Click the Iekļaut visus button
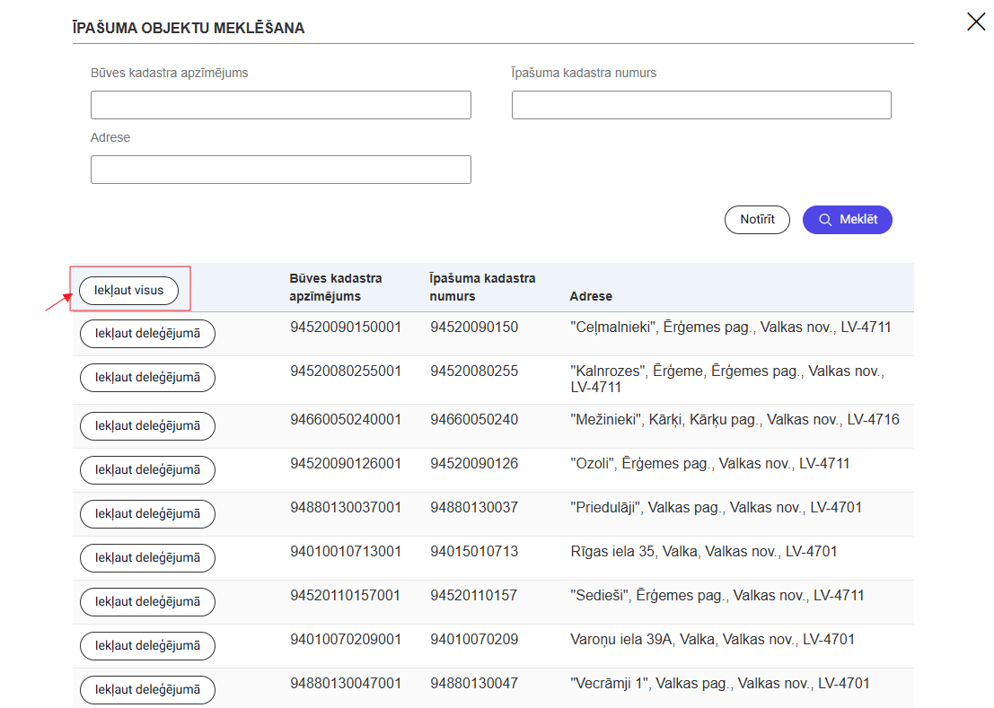 coord(128,291)
